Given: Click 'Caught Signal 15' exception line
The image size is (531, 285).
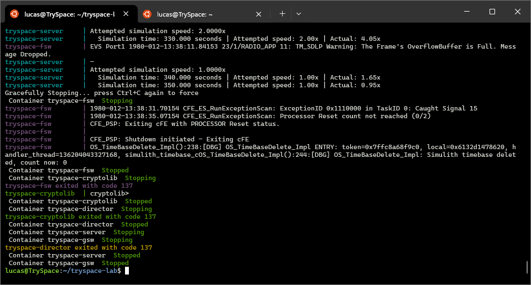Looking at the screenshot, I should coord(283,108).
